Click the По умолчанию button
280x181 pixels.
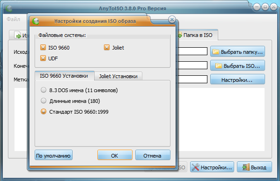point(53,155)
